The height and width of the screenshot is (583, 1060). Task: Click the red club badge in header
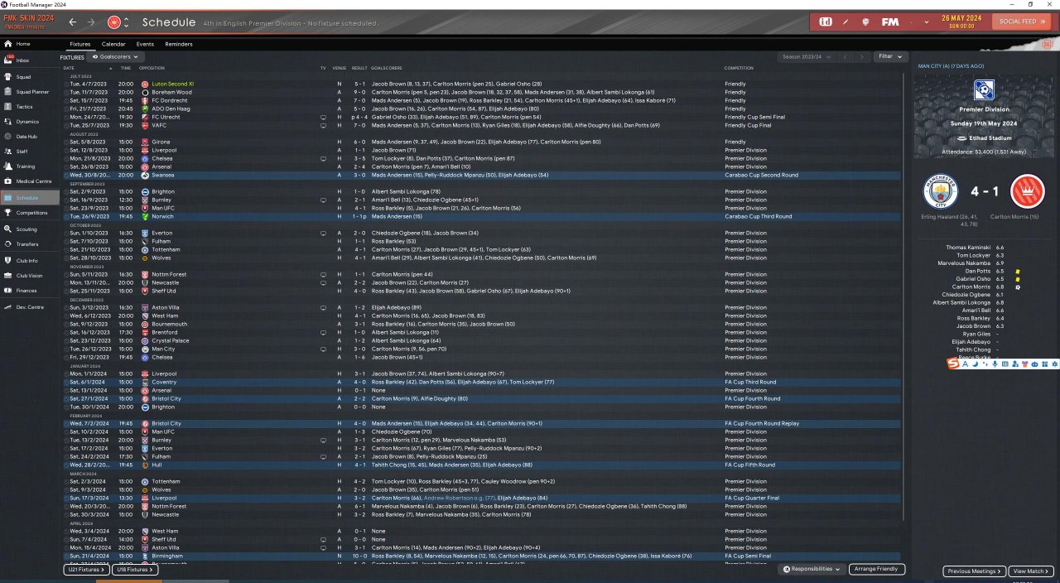(114, 22)
